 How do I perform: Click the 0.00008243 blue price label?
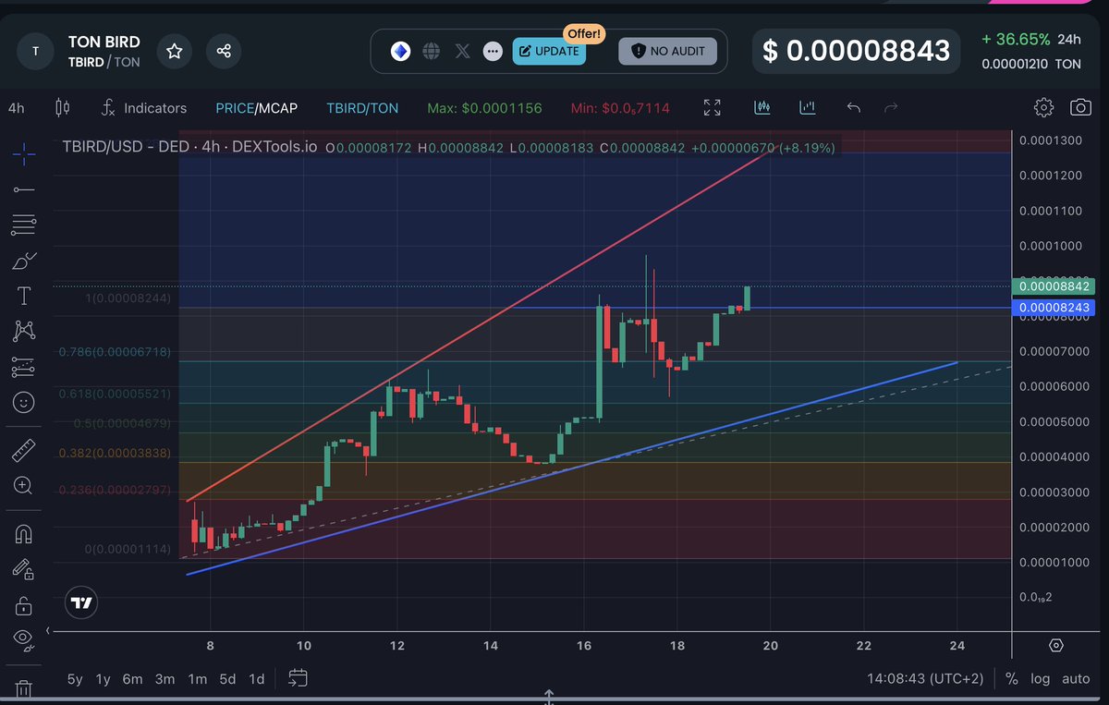point(1054,310)
